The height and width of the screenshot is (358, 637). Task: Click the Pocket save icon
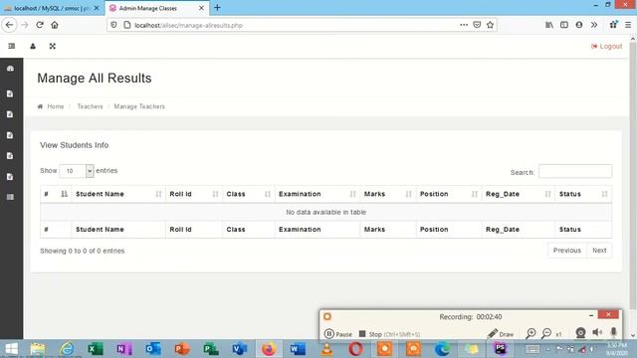(x=477, y=25)
